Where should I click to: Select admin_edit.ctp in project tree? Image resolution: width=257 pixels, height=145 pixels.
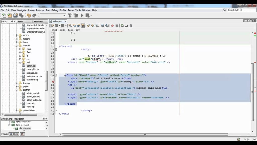(x=33, y=97)
